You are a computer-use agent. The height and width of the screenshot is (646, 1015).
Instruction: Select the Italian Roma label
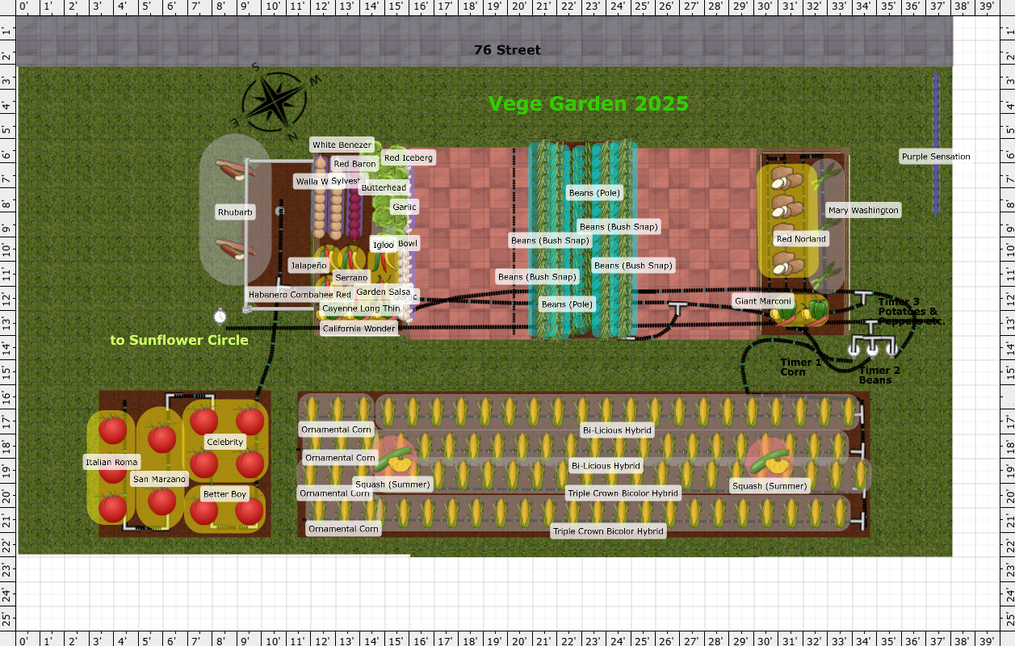112,462
